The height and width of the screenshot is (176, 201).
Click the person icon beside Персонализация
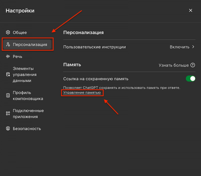pos(8,45)
